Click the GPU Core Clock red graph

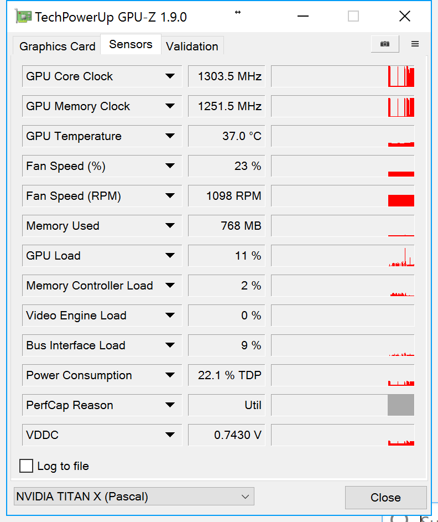[401, 77]
